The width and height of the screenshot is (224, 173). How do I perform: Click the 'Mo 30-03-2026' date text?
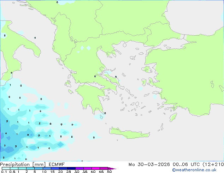coord(149,165)
